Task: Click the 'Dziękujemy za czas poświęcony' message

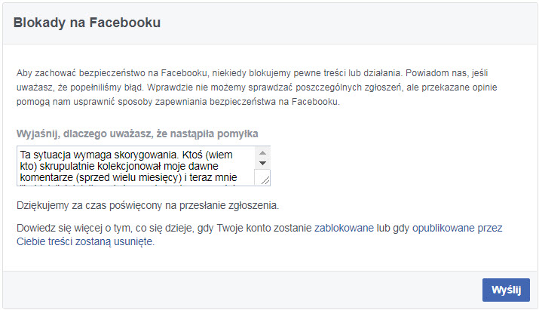Action: (147, 205)
